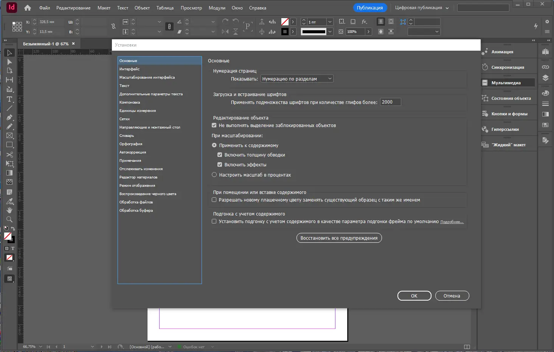
Task: Open the Кнопки и формы panel
Action: pyautogui.click(x=509, y=114)
